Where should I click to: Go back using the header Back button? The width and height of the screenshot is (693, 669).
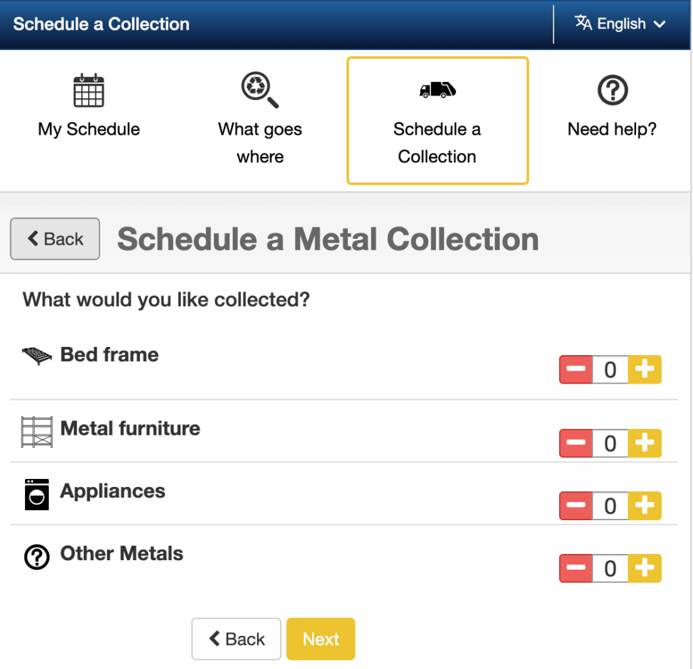coord(55,239)
